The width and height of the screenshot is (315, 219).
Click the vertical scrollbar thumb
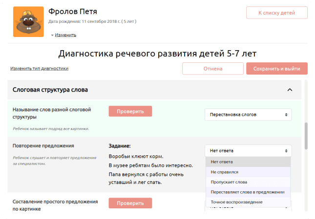tap(306, 136)
